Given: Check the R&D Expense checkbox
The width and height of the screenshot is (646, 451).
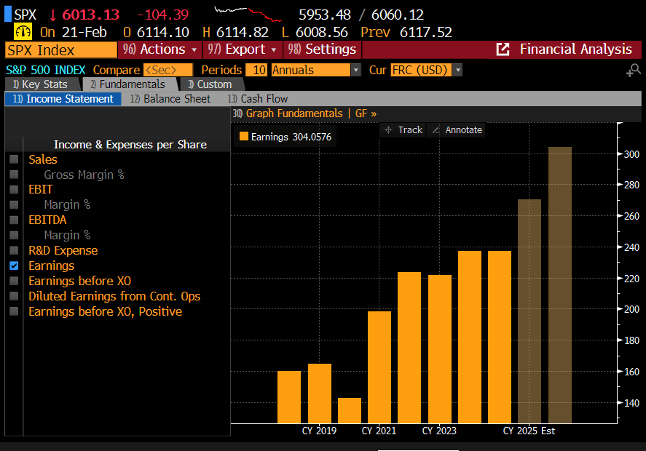Looking at the screenshot, I should coord(14,250).
